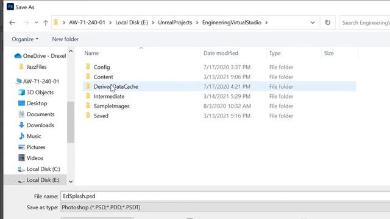Sort by the Size column
The width and height of the screenshot is (390, 219).
point(328,53)
